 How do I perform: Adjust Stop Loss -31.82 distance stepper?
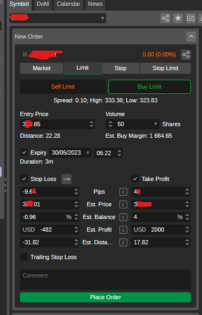[x=76, y=243]
